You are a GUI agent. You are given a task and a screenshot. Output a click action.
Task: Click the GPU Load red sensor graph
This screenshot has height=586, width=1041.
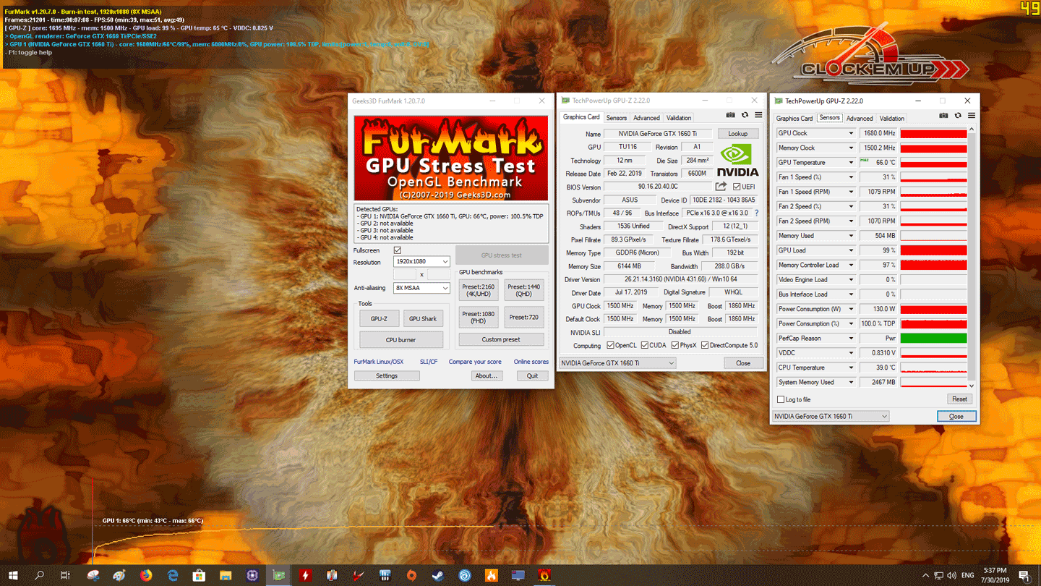pyautogui.click(x=933, y=250)
